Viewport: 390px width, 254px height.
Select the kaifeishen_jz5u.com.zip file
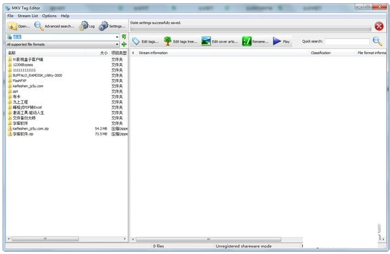click(30, 129)
